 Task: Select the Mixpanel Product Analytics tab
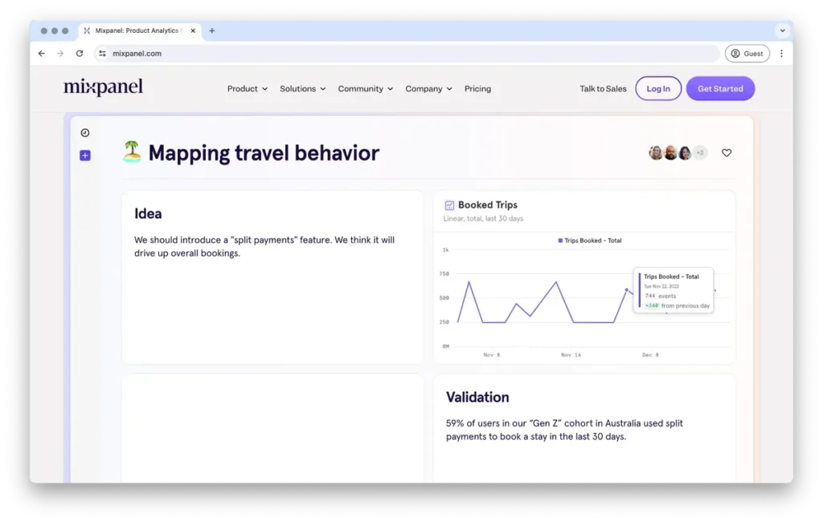click(139, 31)
